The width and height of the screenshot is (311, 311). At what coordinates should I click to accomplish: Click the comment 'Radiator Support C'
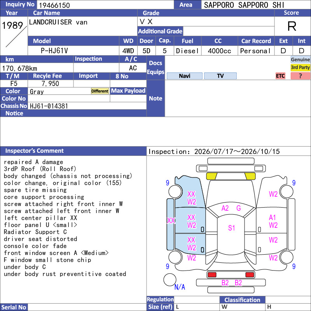(35, 232)
